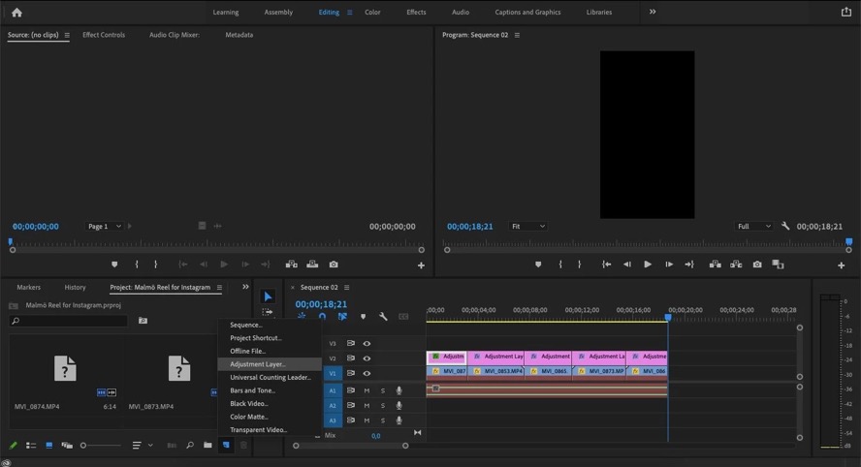The height and width of the screenshot is (467, 861).
Task: Solo audio track A1
Action: click(x=383, y=390)
